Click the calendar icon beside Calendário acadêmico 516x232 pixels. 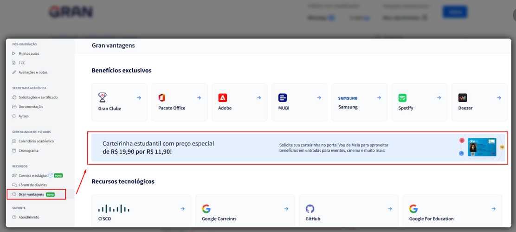click(x=14, y=141)
